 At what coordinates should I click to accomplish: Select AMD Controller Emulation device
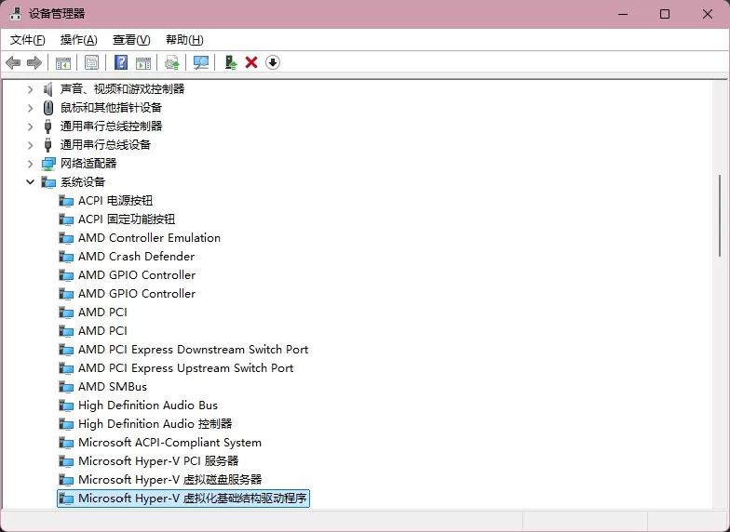149,238
